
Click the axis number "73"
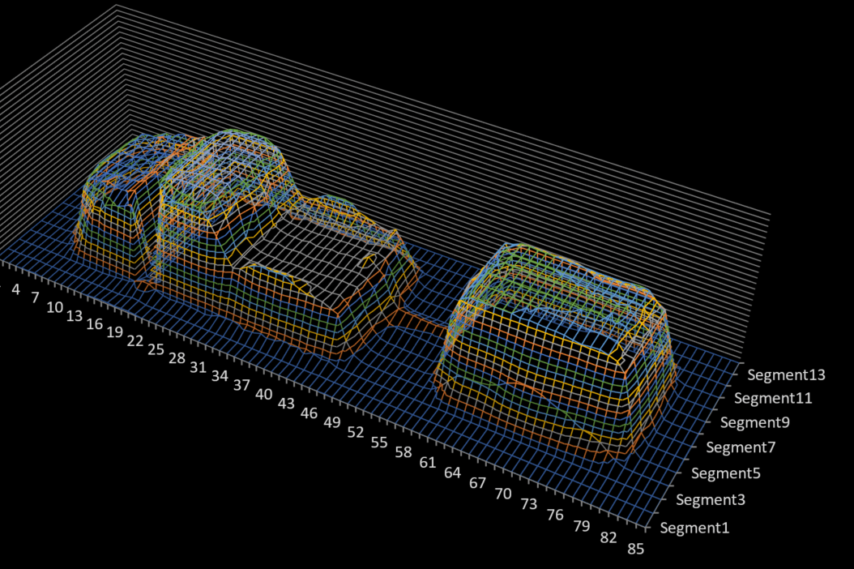(529, 503)
